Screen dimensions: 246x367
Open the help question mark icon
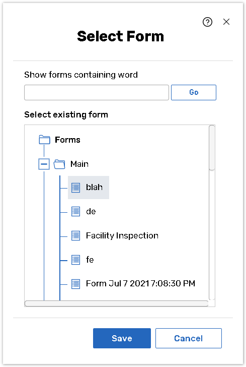point(207,22)
